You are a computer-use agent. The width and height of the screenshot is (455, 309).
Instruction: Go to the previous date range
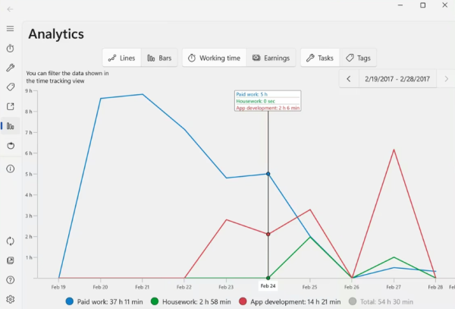(x=349, y=79)
